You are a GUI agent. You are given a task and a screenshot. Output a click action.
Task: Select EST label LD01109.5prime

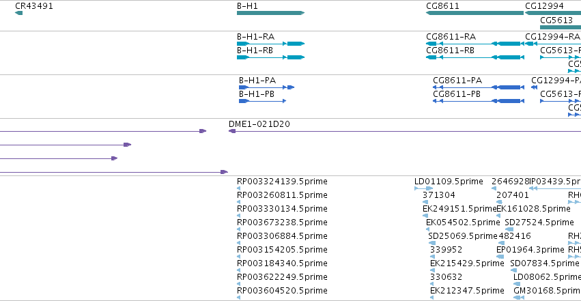coord(449,182)
